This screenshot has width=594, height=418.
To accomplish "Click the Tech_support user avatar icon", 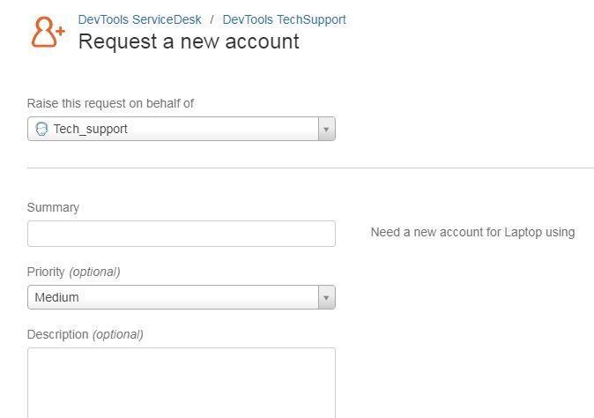I will click(41, 129).
